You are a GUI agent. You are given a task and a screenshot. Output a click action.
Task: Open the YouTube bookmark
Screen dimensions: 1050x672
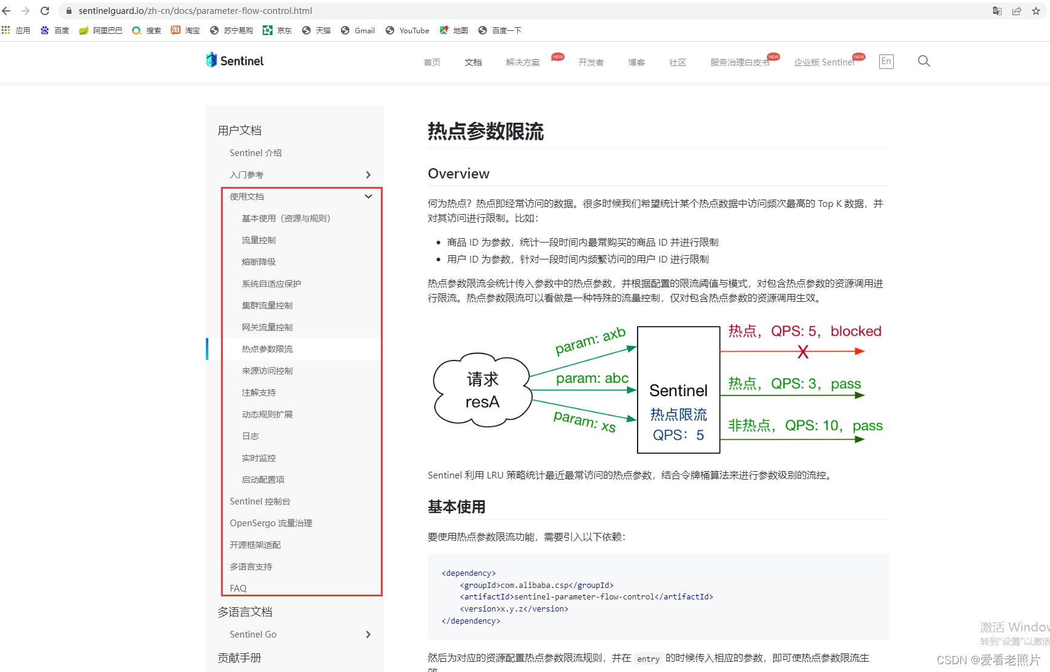(408, 30)
